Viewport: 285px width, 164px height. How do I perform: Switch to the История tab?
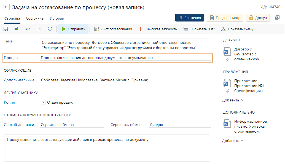click(x=57, y=18)
